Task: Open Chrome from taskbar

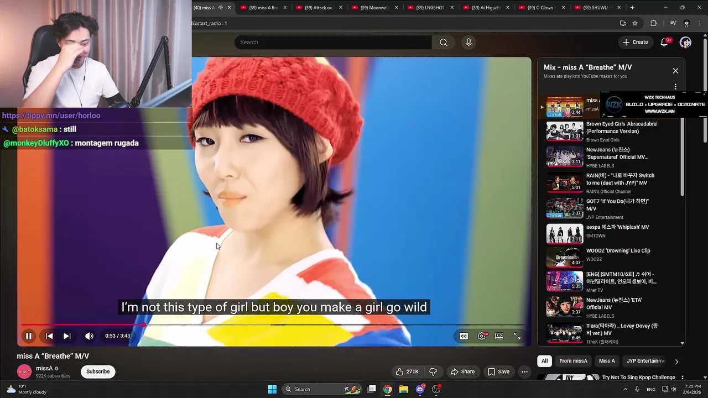Action: 388,389
